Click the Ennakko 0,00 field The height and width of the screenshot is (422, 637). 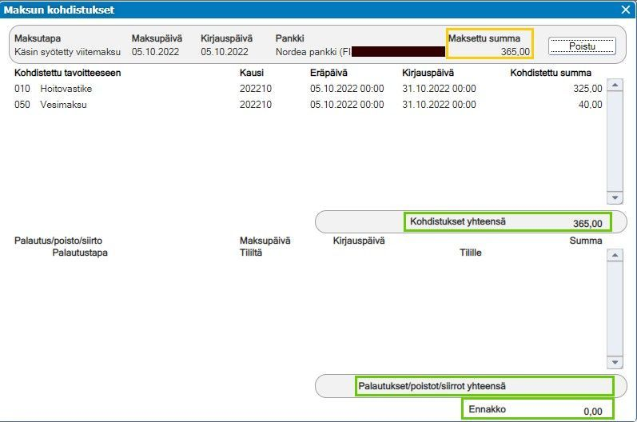(x=537, y=409)
